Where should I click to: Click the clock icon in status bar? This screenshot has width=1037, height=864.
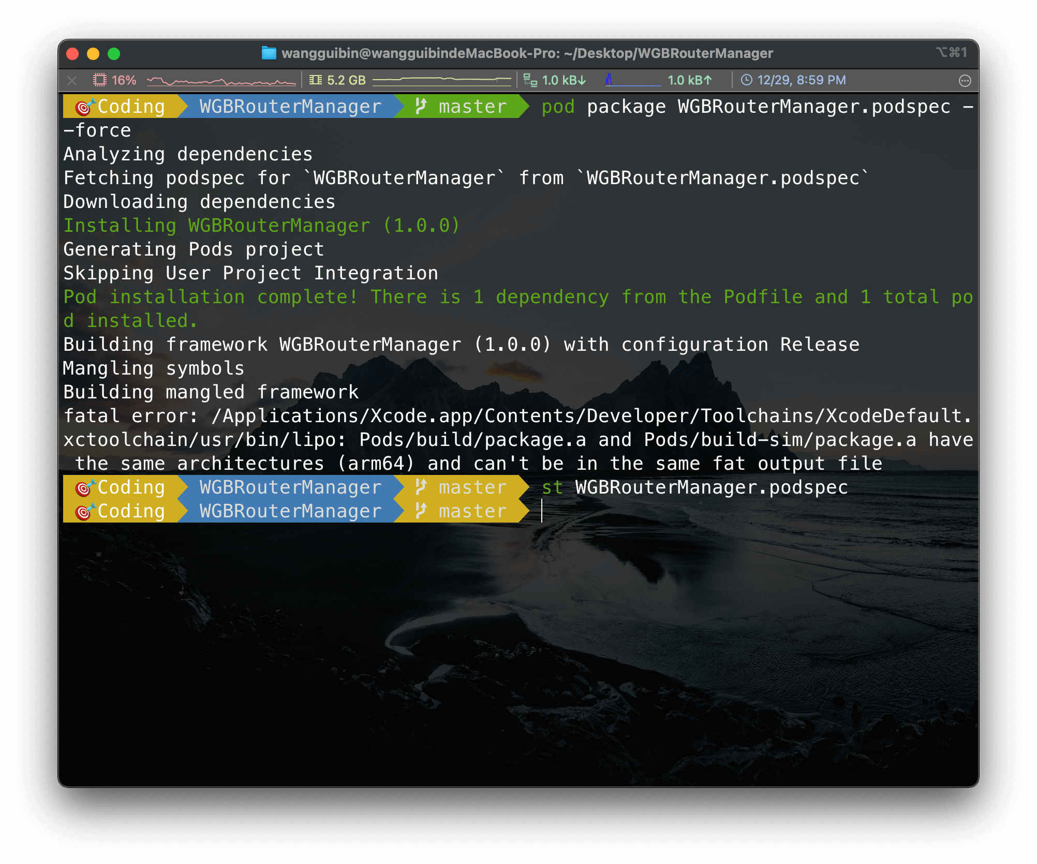pos(746,80)
